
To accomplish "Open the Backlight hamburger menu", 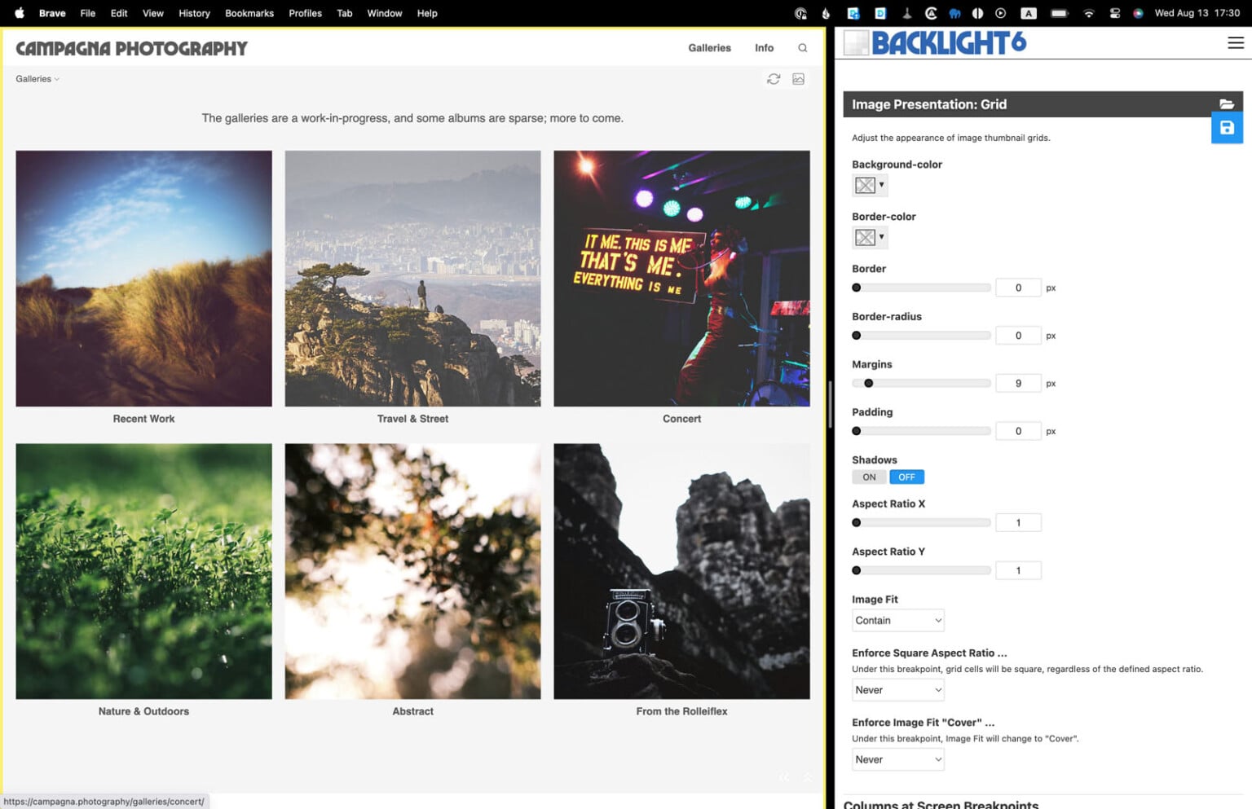I will click(1237, 43).
